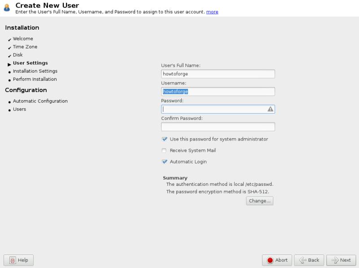Select Installation Settings in the sidebar
Screen dimensions: 359x268
click(35, 71)
